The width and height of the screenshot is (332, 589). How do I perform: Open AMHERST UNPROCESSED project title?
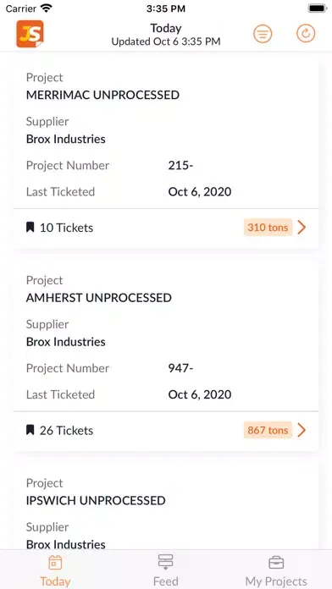coord(99,298)
